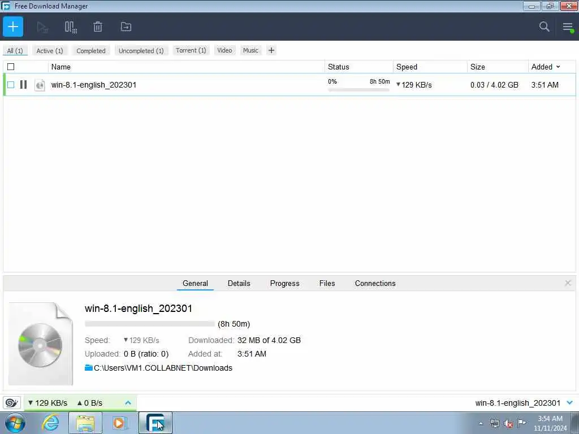Click the muted volume tray icon
The image size is (579, 434).
508,424
